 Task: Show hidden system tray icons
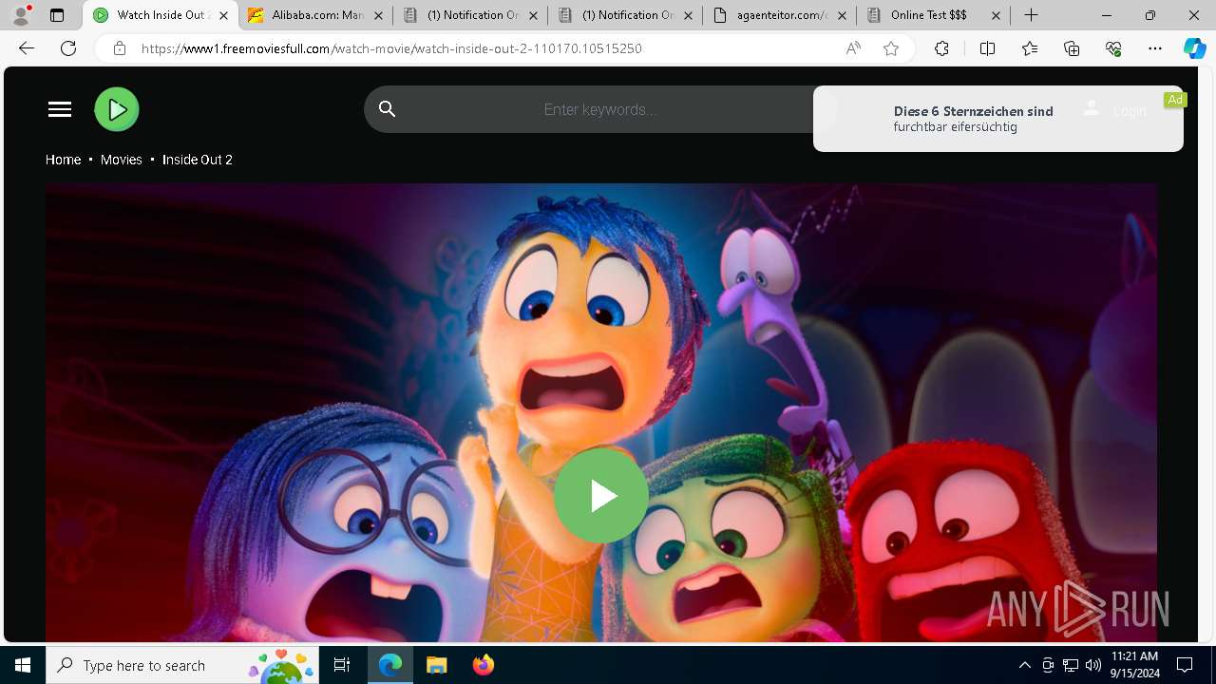(1024, 665)
